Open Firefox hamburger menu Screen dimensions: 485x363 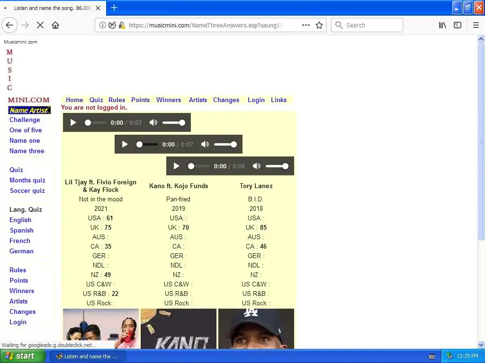click(476, 25)
